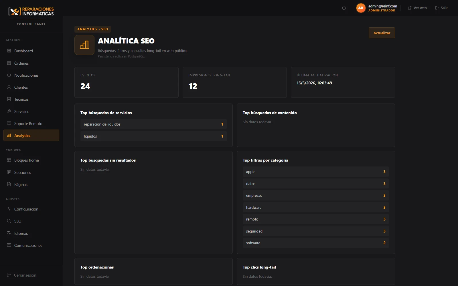Click the Secciones icon
The image size is (458, 286).
click(x=9, y=172)
